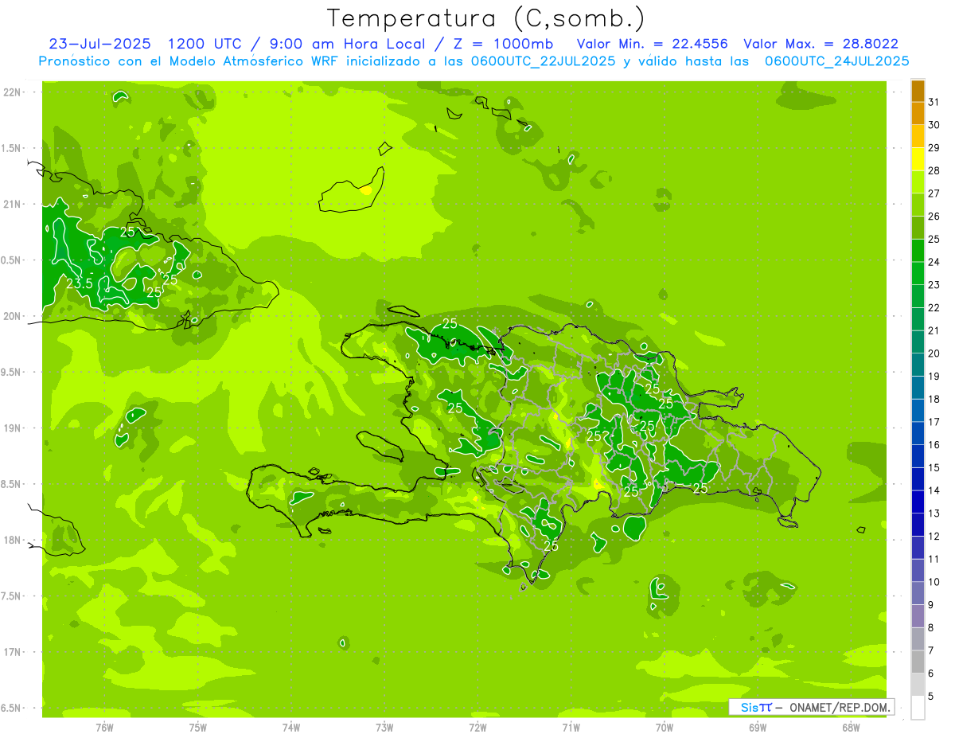Click the "23.5" contour label over Cuba
955x738 pixels.
tap(80, 283)
